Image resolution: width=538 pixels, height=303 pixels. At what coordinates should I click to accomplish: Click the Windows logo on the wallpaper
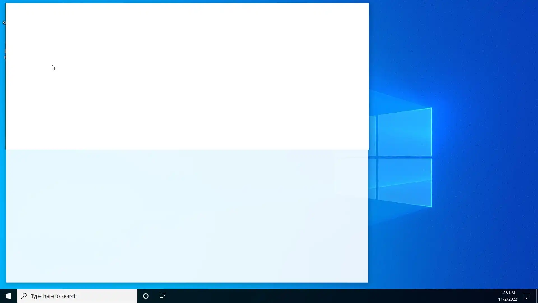(x=405, y=157)
